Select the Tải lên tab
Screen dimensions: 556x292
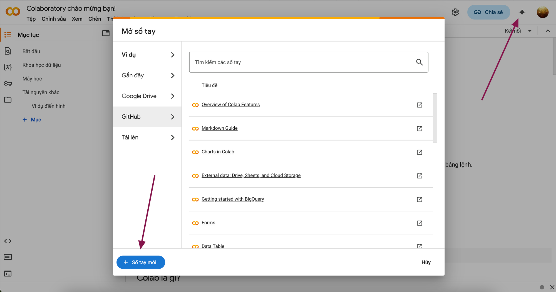pos(147,138)
